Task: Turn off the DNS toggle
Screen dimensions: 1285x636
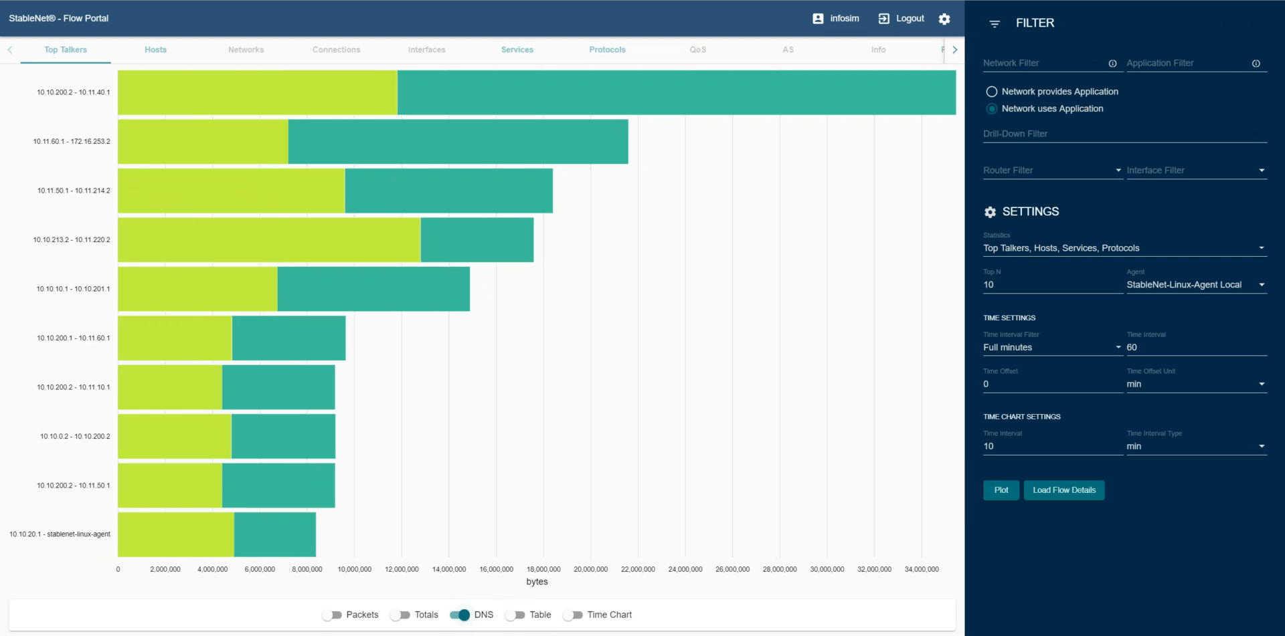Action: [x=460, y=615]
